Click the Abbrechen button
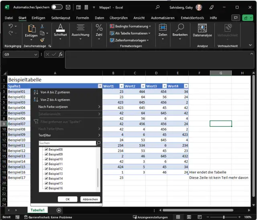The width and height of the screenshot is (257, 220). coord(90,199)
